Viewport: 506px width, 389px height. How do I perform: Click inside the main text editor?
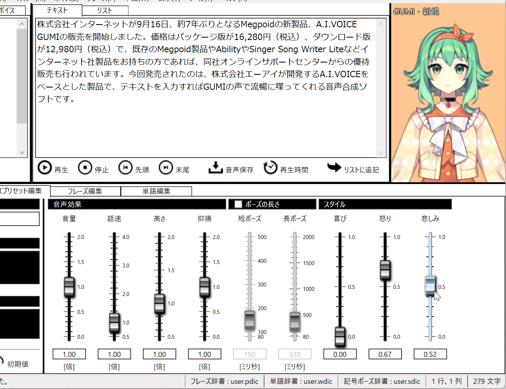coord(205,88)
